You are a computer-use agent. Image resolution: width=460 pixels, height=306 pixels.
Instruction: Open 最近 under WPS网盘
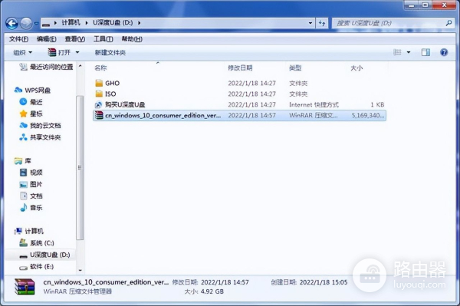click(x=31, y=102)
